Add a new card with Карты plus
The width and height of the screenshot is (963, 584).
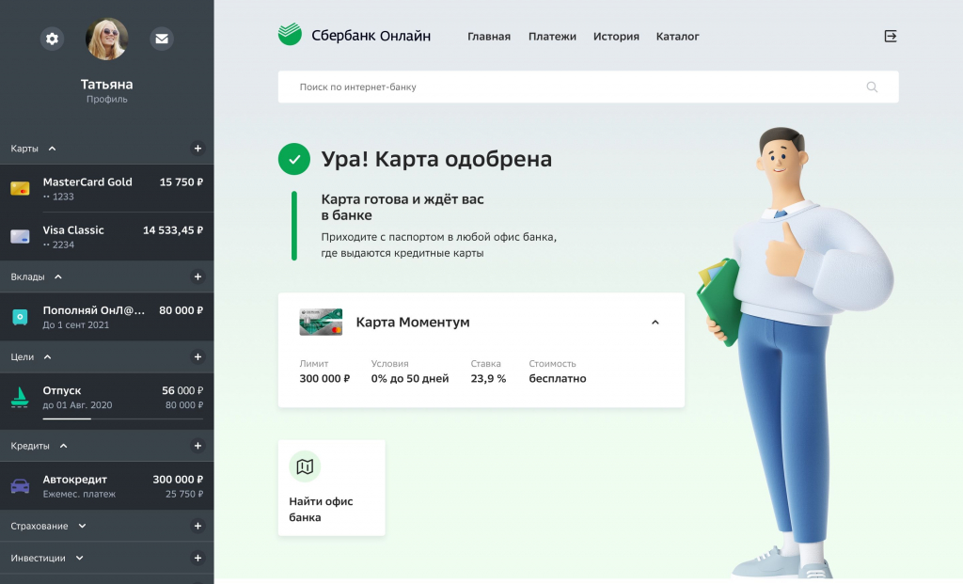[197, 148]
